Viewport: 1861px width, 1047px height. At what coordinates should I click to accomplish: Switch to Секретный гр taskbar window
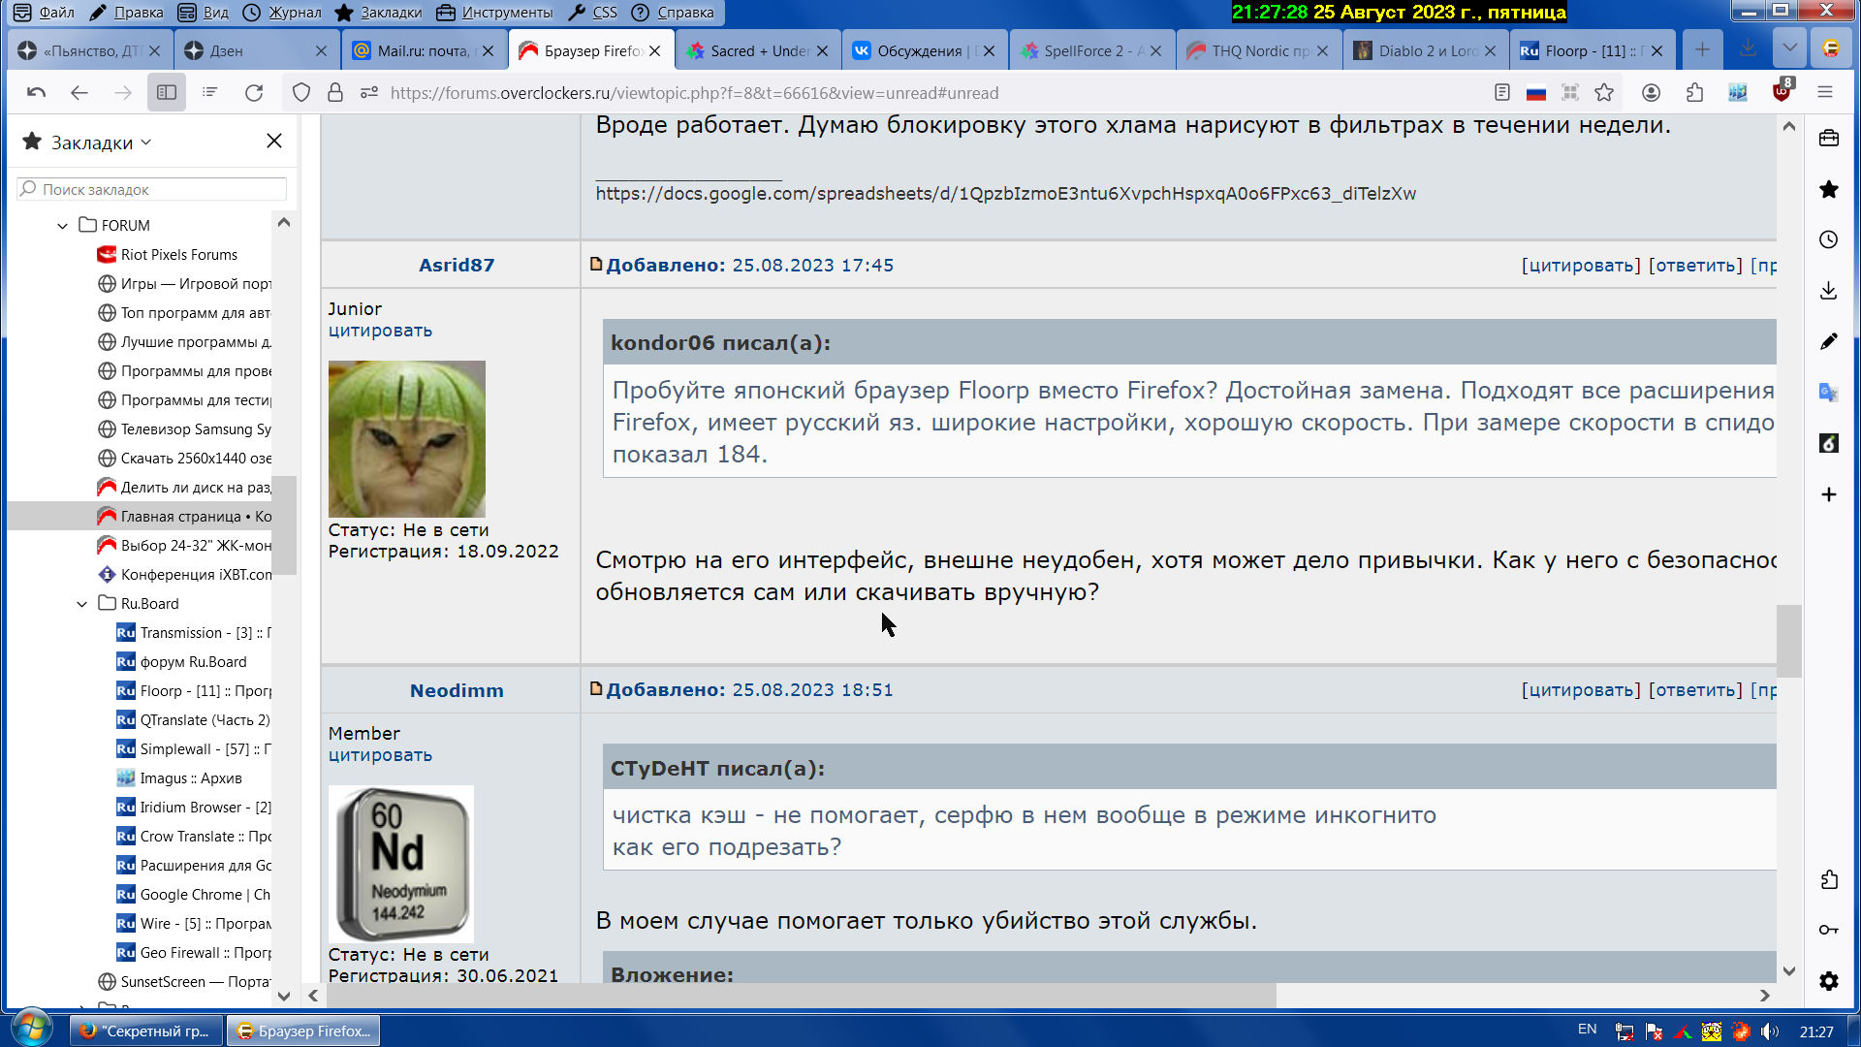(x=145, y=1031)
